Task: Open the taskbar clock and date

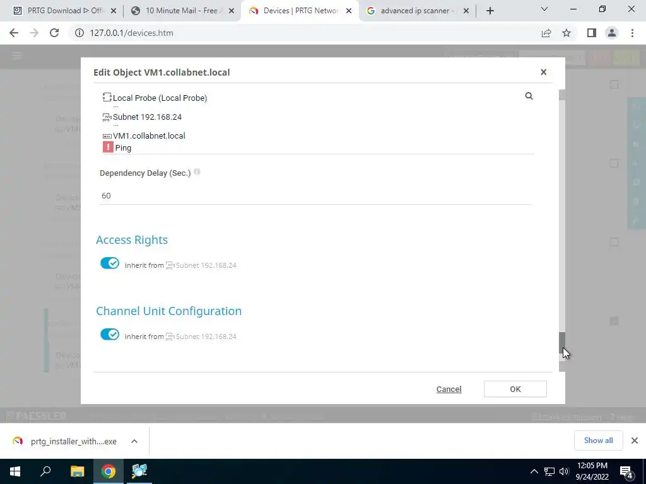Action: click(592, 471)
